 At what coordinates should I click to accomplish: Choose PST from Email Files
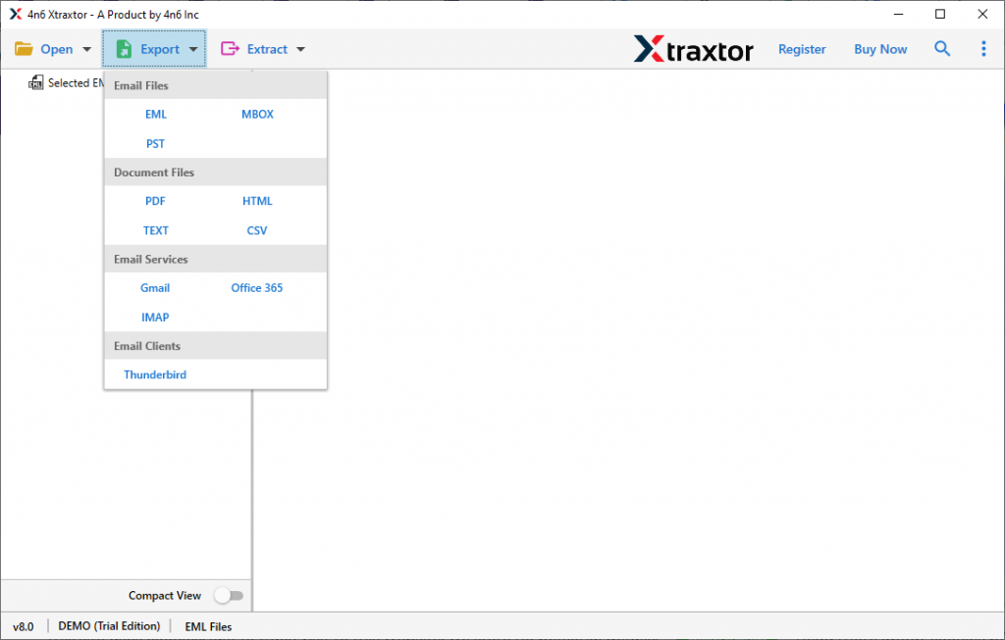pos(155,144)
